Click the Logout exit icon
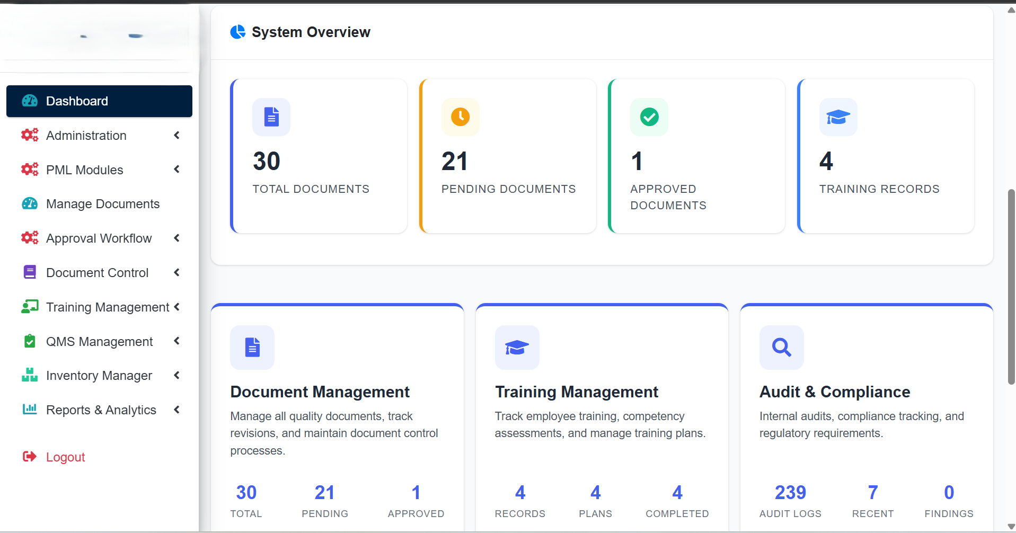Image resolution: width=1016 pixels, height=533 pixels. pyautogui.click(x=30, y=457)
